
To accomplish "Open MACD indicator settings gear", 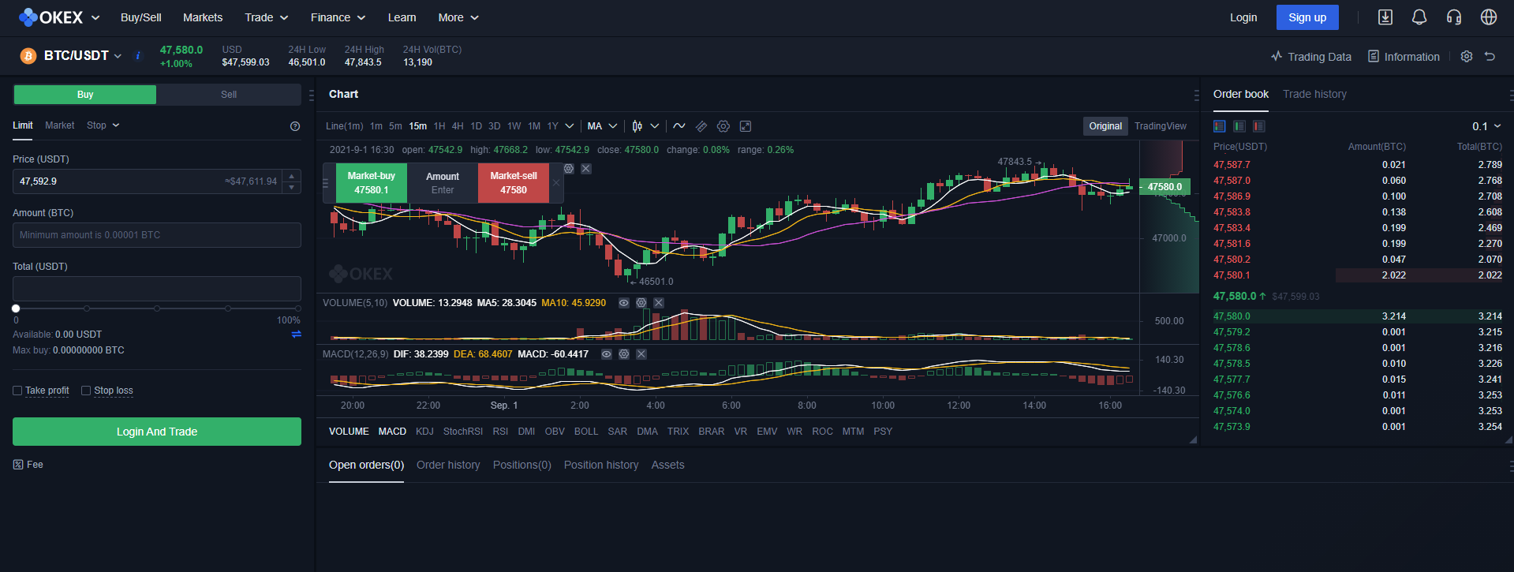I will (x=624, y=354).
